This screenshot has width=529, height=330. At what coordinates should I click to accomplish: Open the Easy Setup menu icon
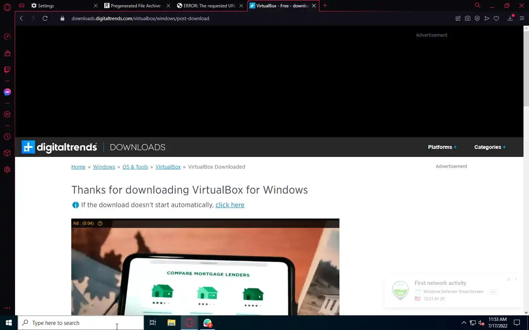pyautogui.click(x=522, y=18)
